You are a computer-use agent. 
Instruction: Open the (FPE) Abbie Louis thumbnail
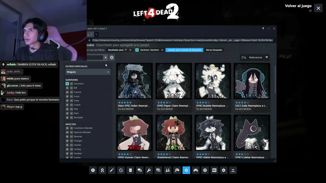coord(213,133)
